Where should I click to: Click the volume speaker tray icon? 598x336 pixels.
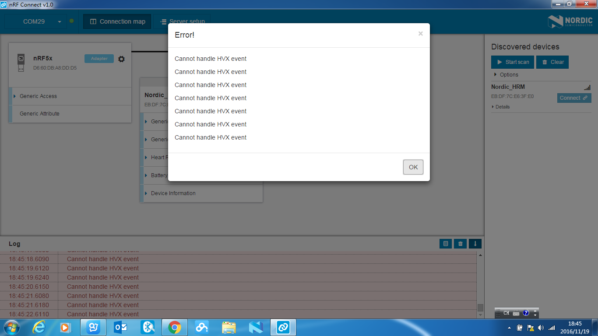(x=541, y=327)
